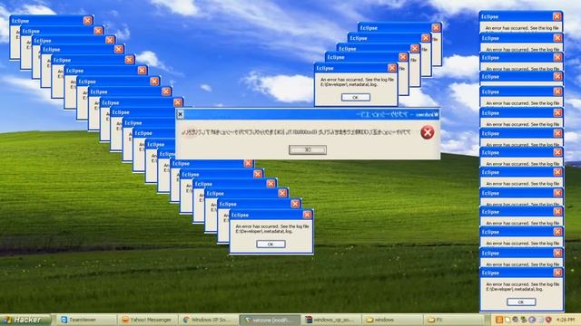Viewport: 581px width, 326px height.
Task: Click the mirrored title bar of Japanese dialog
Action: click(308, 114)
